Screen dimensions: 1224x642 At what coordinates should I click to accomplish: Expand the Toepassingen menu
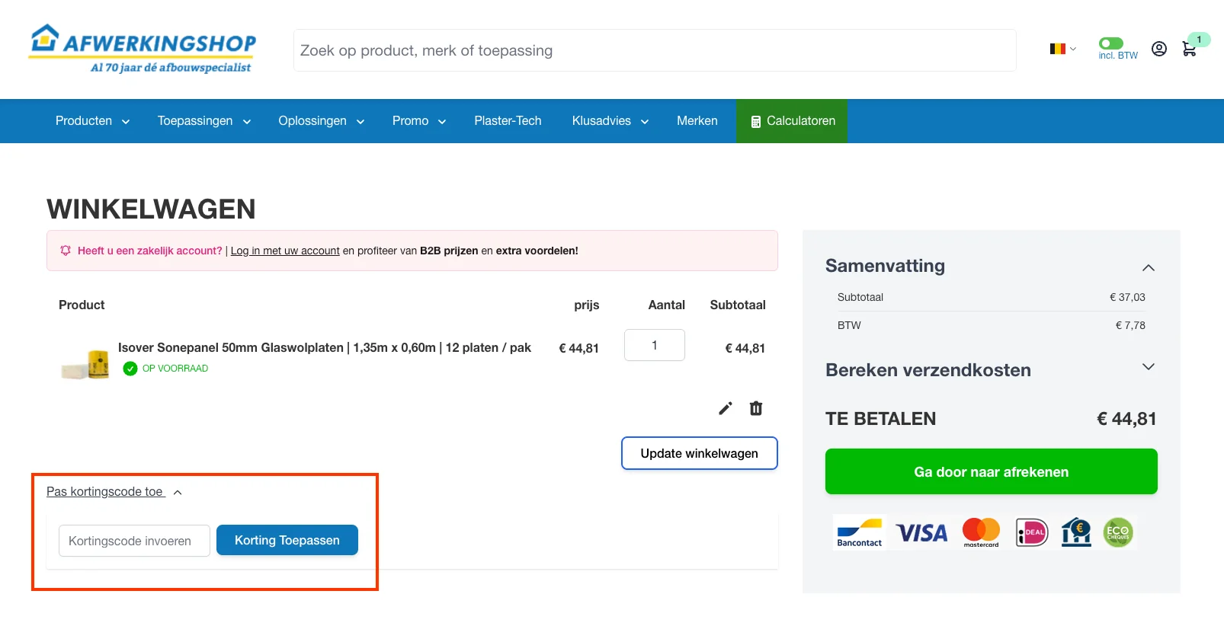point(204,121)
